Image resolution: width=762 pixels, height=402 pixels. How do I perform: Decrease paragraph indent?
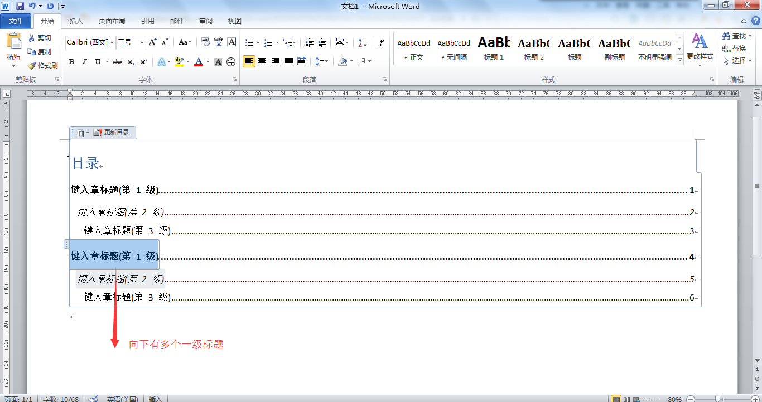pos(310,42)
